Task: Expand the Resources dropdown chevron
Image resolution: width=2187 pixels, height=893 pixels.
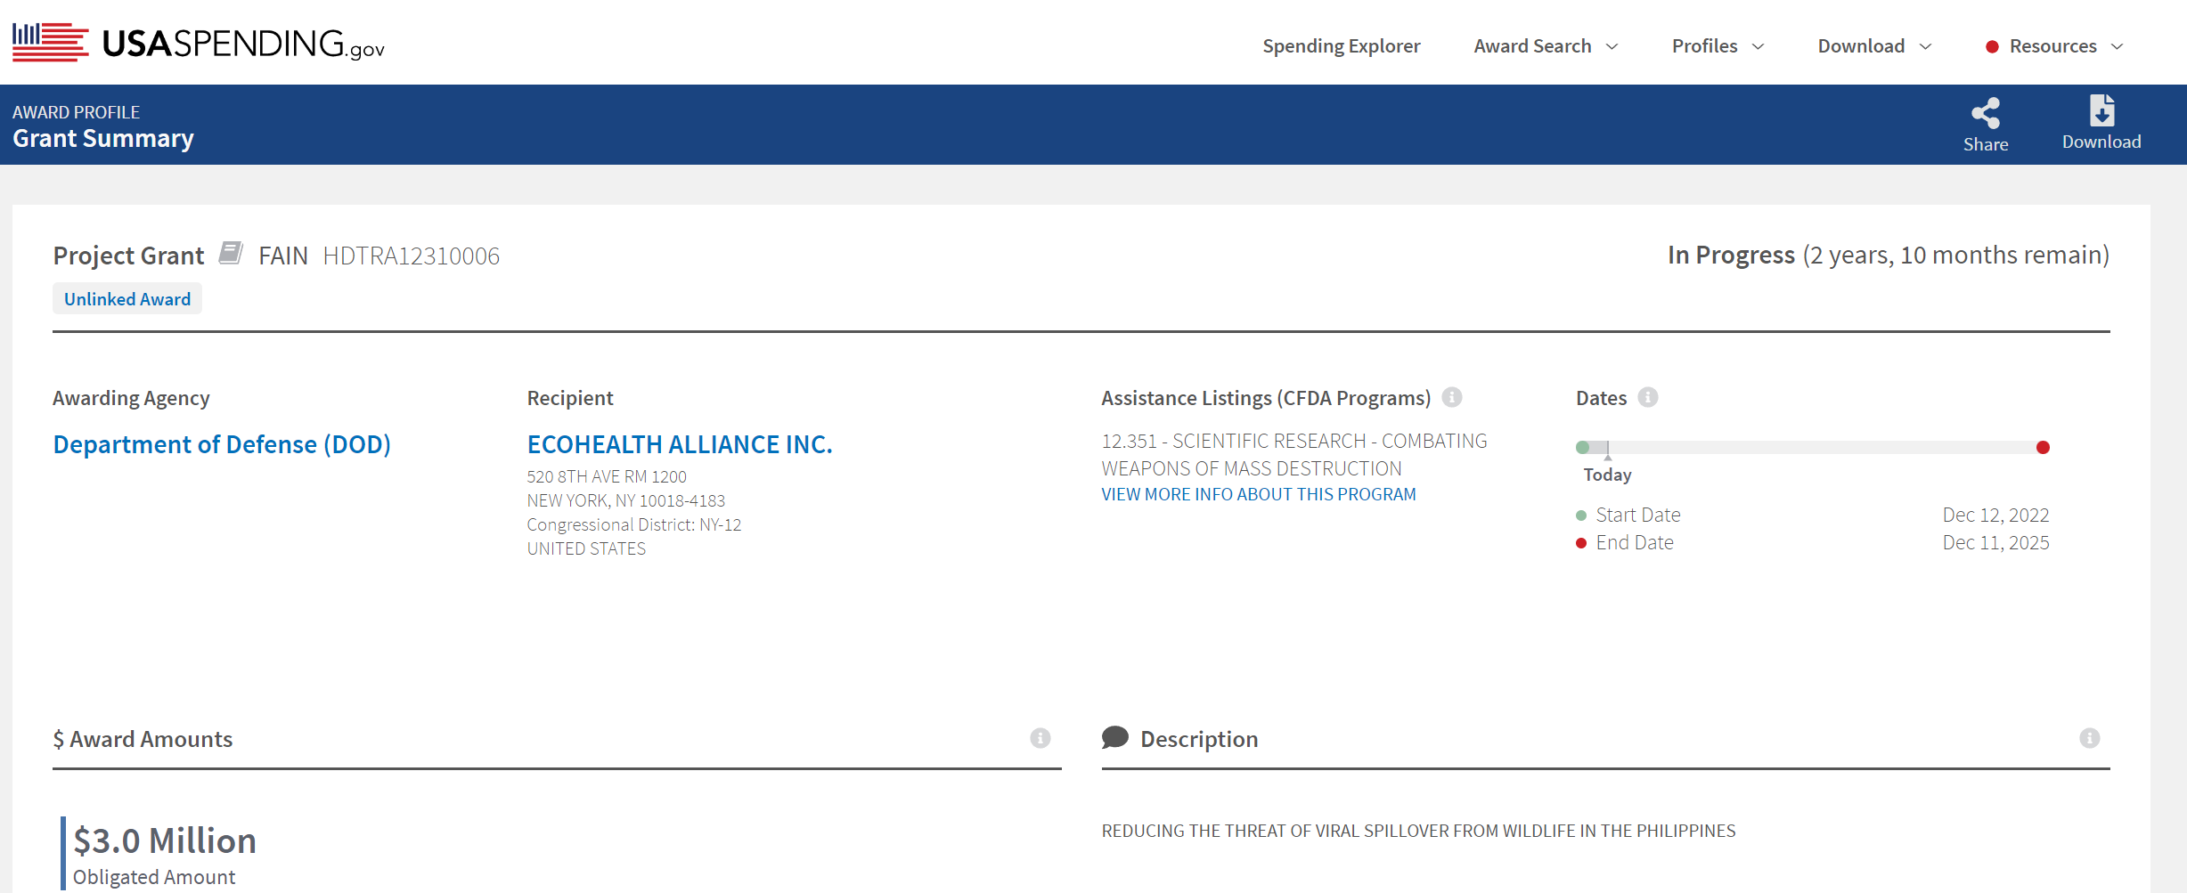Action: pos(2118,47)
